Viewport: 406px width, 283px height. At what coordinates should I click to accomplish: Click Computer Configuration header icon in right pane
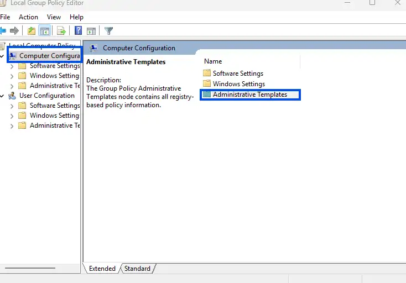[x=93, y=48]
